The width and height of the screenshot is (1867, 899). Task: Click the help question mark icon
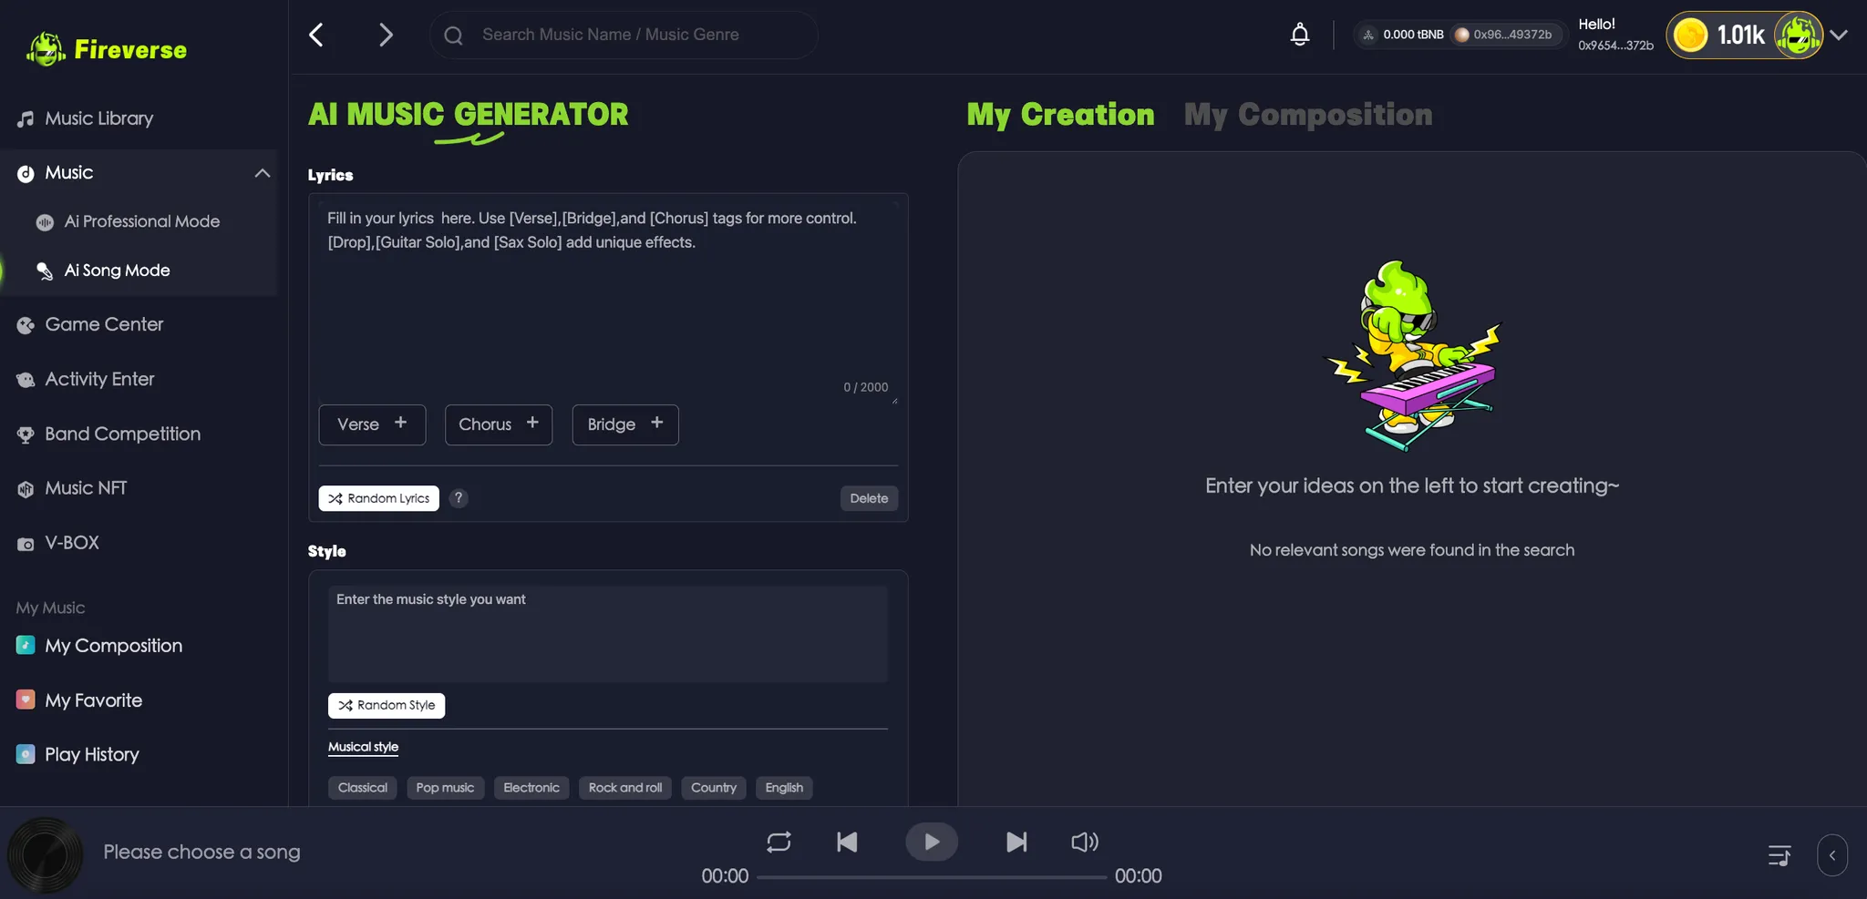[x=459, y=498]
